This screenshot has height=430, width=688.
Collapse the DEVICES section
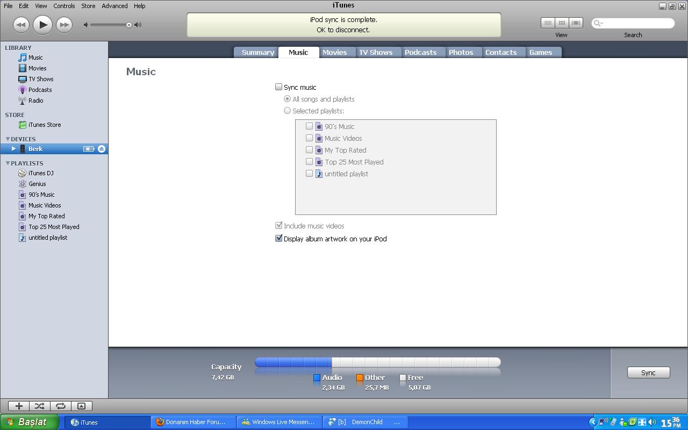pos(8,139)
